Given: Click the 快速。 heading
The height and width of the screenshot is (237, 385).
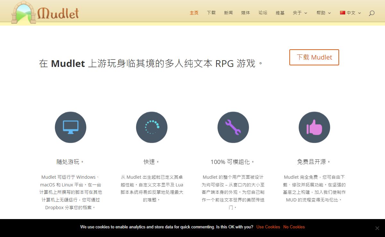Looking at the screenshot, I should (x=152, y=162).
